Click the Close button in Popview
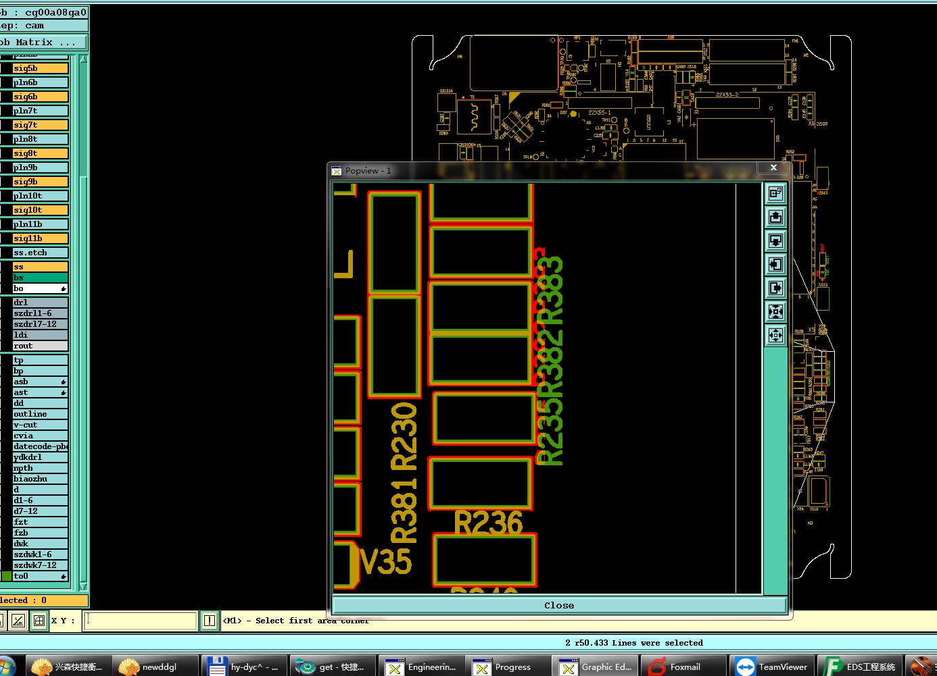Image resolution: width=937 pixels, height=676 pixels. (x=559, y=605)
